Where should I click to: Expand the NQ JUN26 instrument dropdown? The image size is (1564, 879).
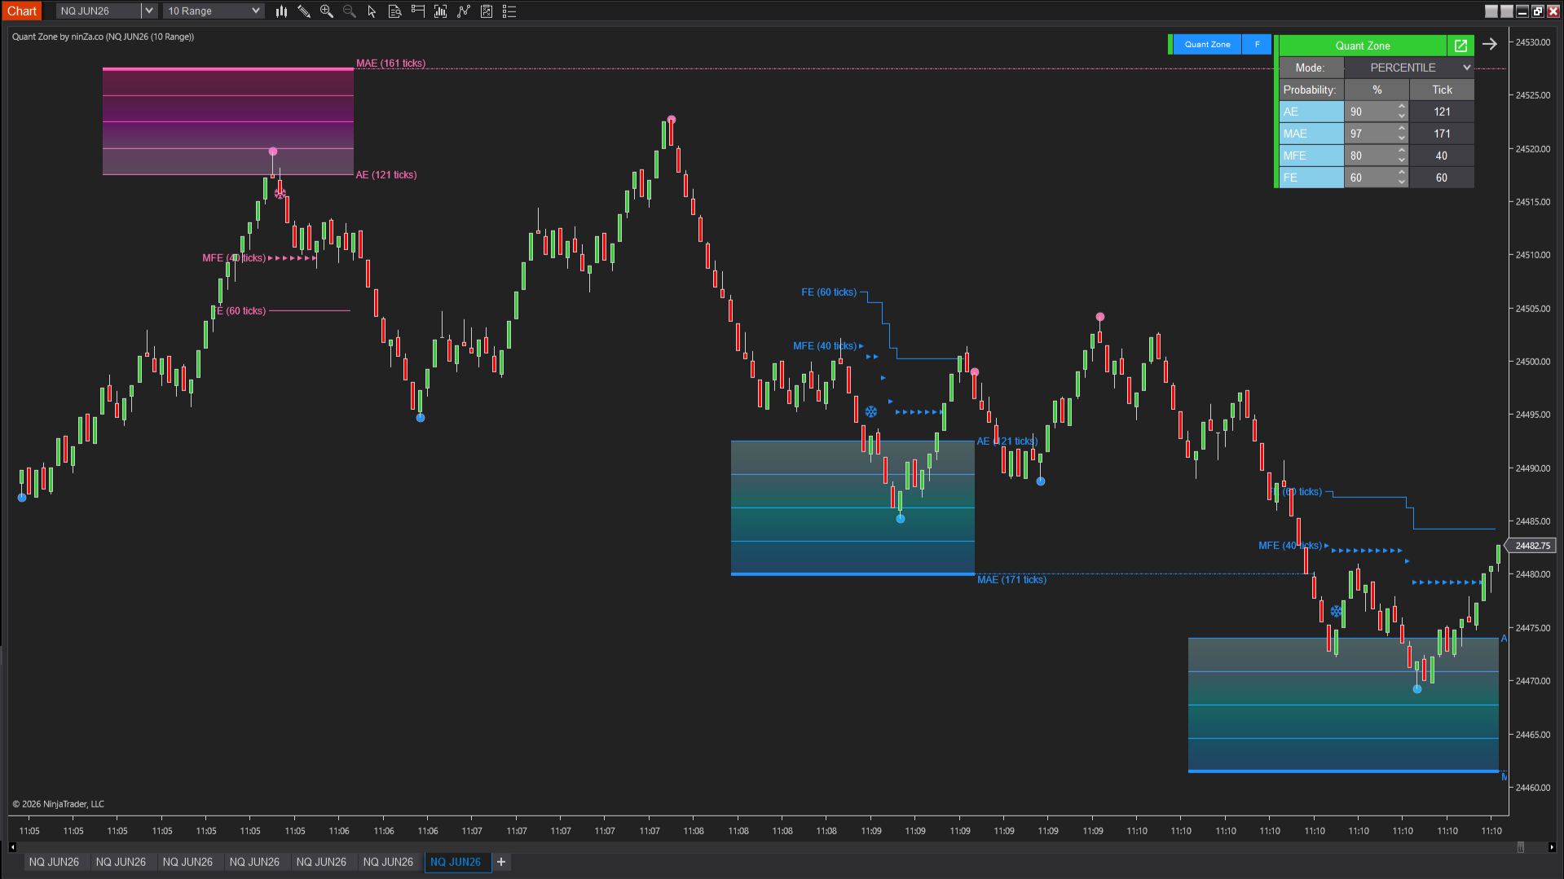tap(148, 11)
